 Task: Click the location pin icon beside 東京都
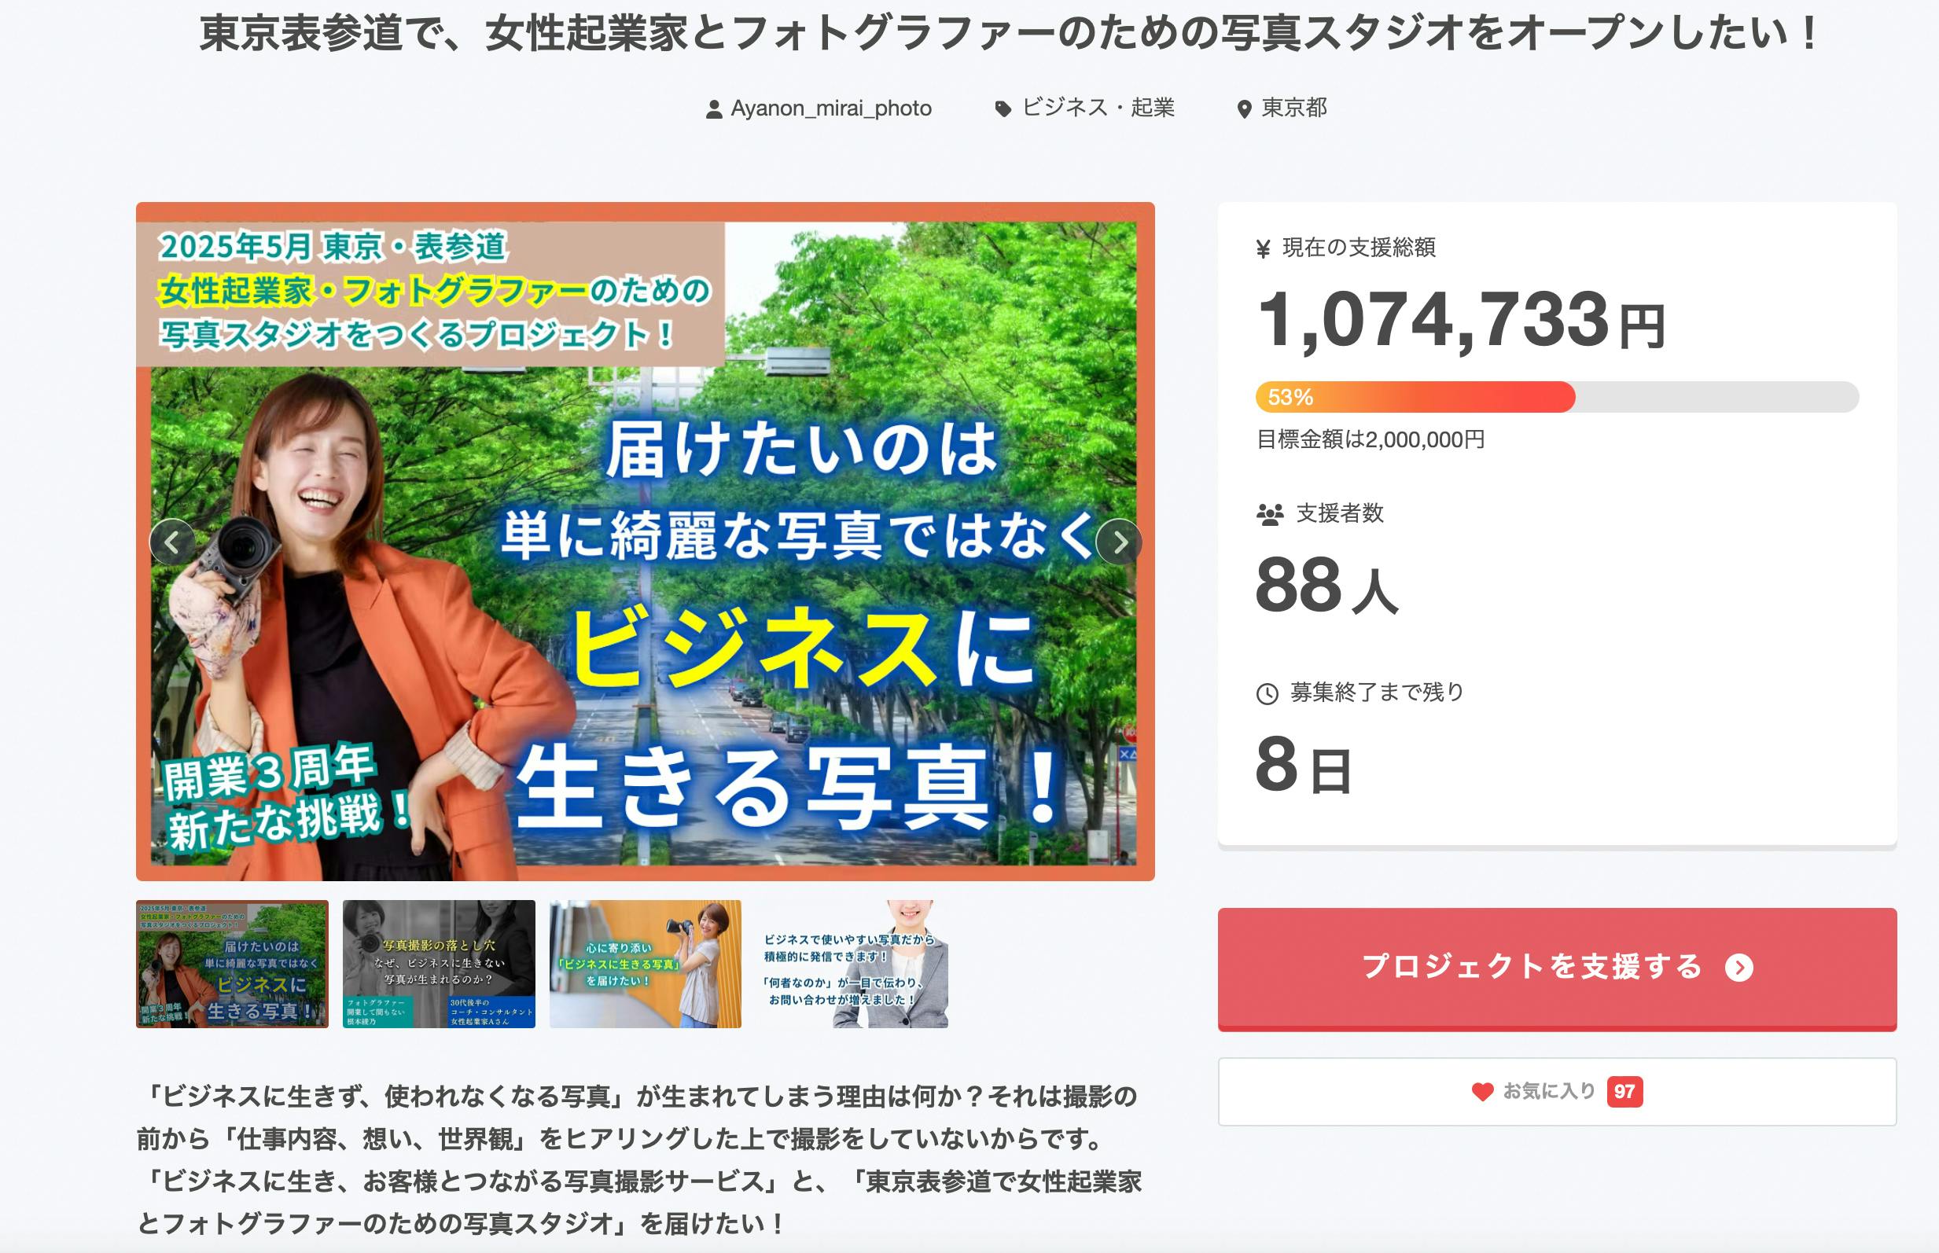[1243, 109]
